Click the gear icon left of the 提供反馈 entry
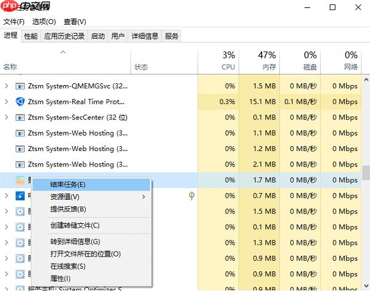 point(20,211)
